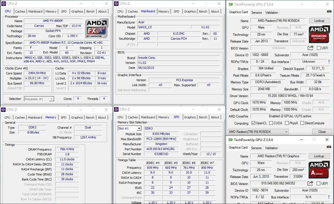Open the AMD Radeon R8 M350DX GPU selector dropdown
Screen dimensions: 334x204
258,132
